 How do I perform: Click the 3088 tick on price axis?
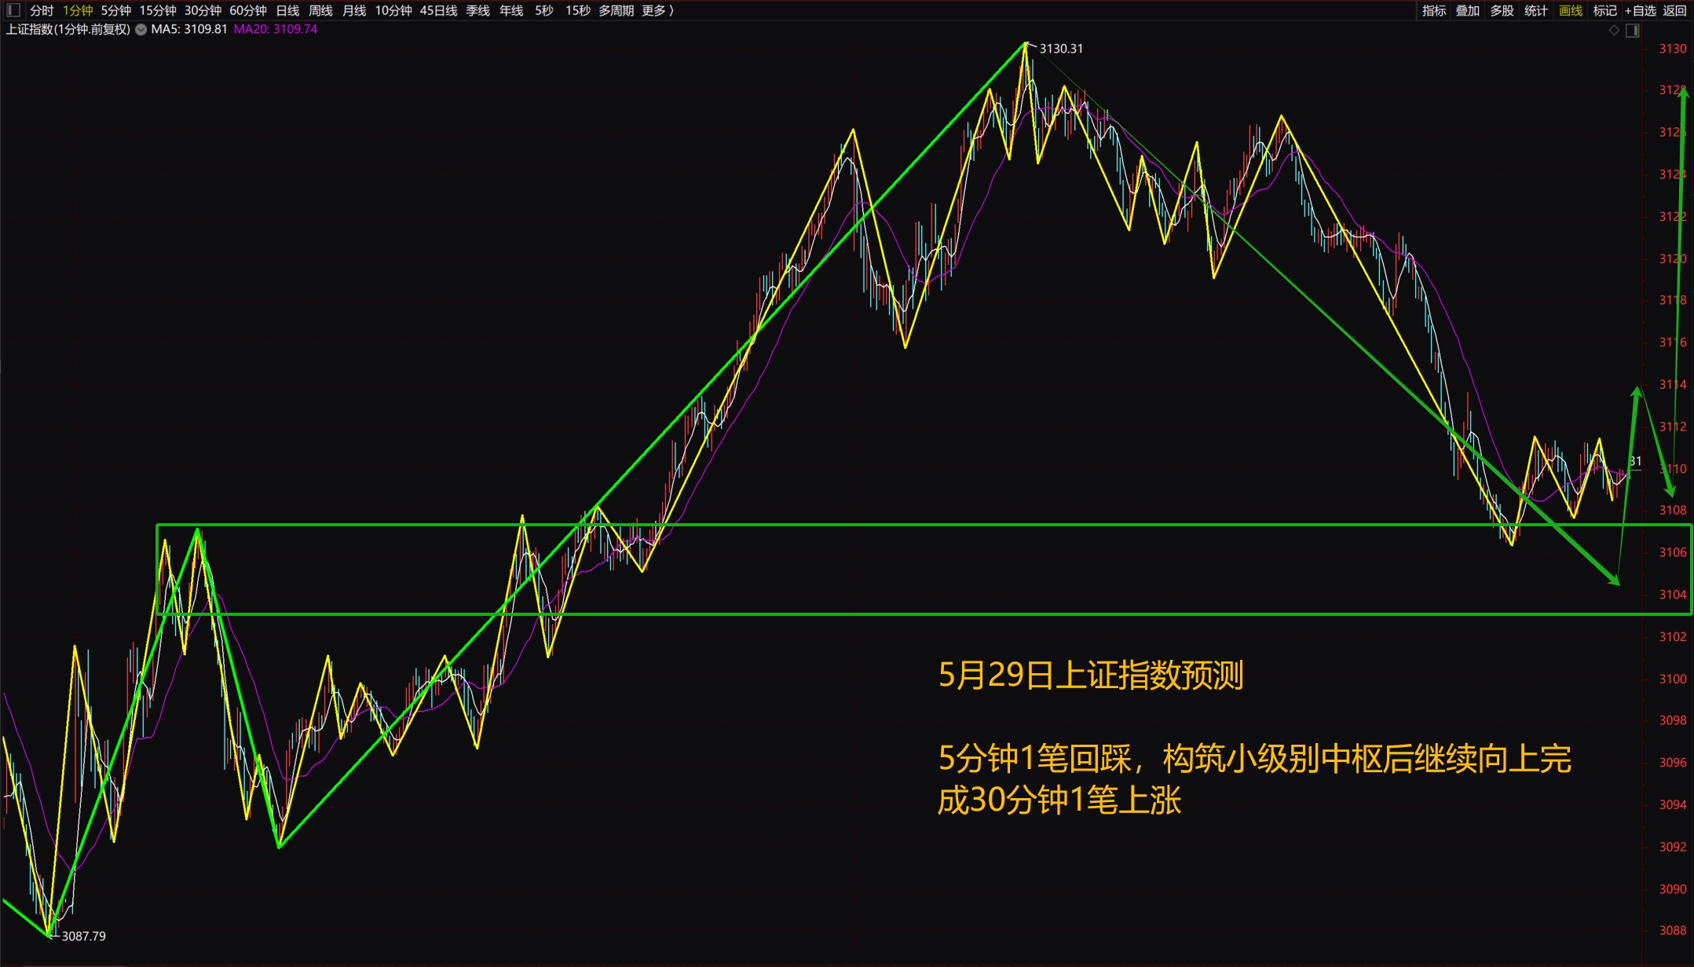pyautogui.click(x=1673, y=930)
